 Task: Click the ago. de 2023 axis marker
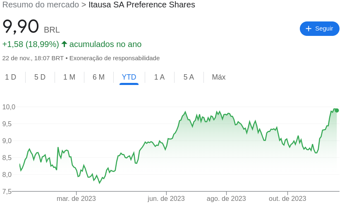click(226, 198)
